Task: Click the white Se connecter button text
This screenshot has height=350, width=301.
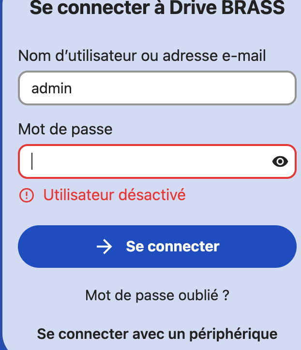Action: point(173,247)
